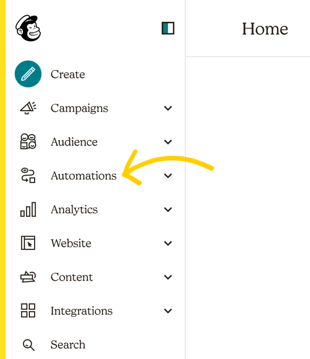The width and height of the screenshot is (310, 359).
Task: Click the Create label link
Action: point(68,74)
